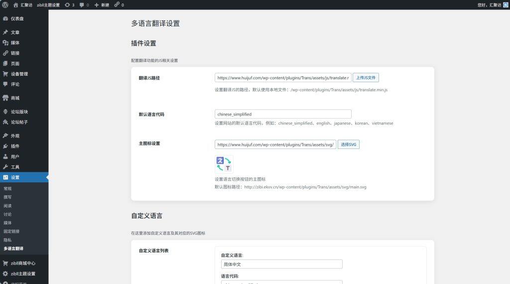Click the 上传JS文件 button

pos(366,78)
